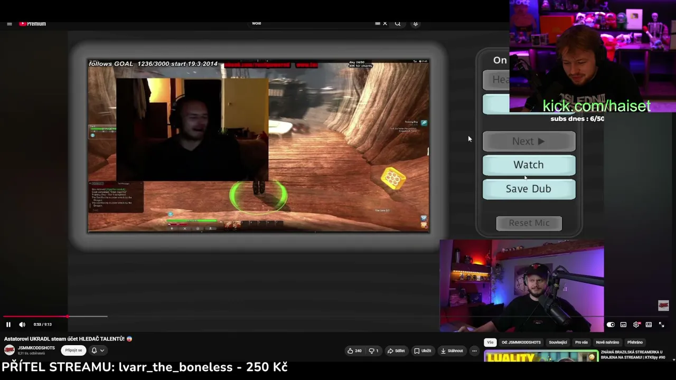676x380 pixels.
Task: Click the 0:53 / 9:13 time display
Action: point(42,325)
